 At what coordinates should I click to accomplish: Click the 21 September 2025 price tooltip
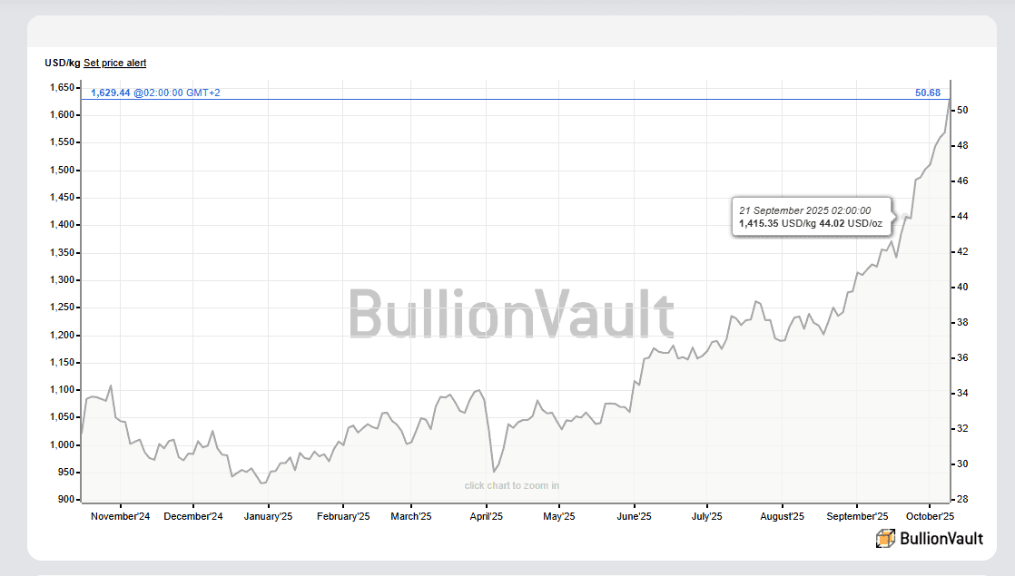pyautogui.click(x=811, y=216)
